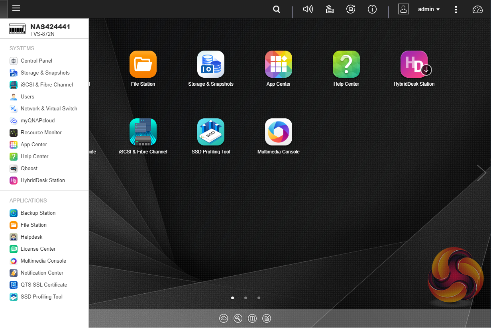Open the search magnifier in top bar

pyautogui.click(x=277, y=9)
